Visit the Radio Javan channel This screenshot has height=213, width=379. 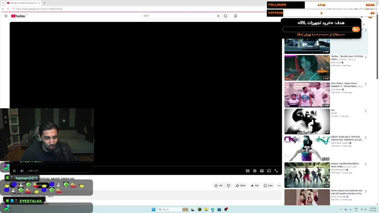pyautogui.click(x=336, y=62)
